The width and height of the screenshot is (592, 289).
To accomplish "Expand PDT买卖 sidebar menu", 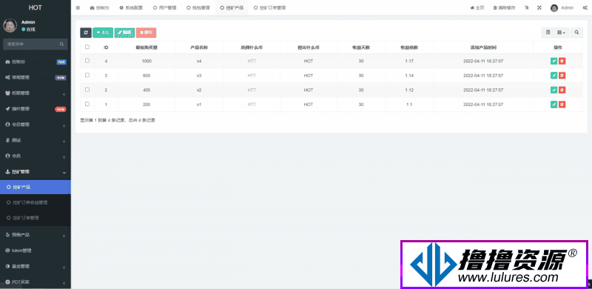I will (x=36, y=282).
